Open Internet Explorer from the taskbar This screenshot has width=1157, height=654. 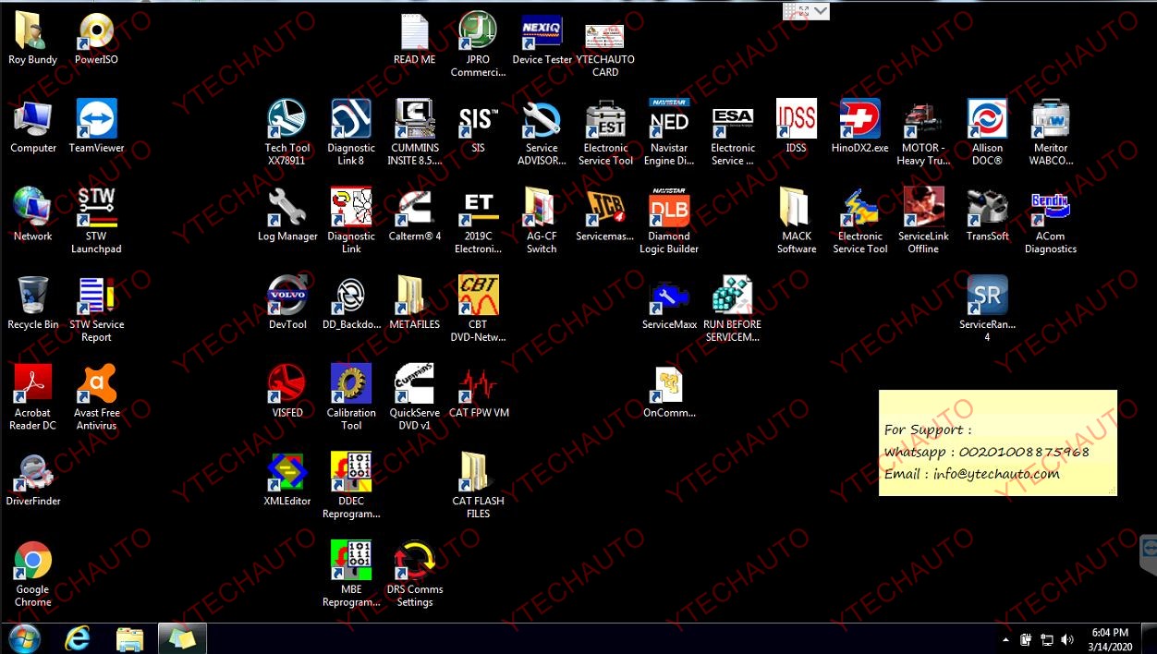coord(78,638)
